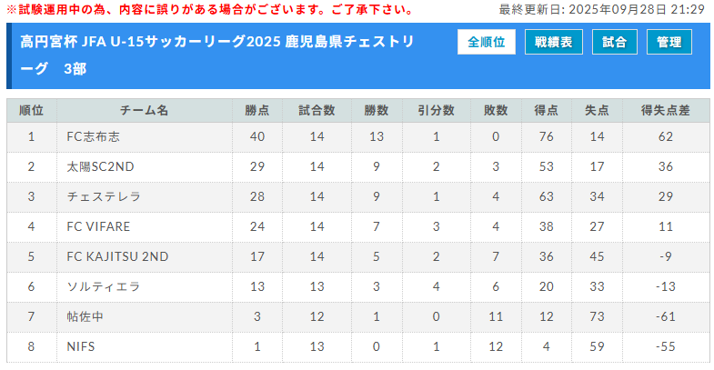Click the チェステレラ team name
The height and width of the screenshot is (370, 714).
pos(104,197)
